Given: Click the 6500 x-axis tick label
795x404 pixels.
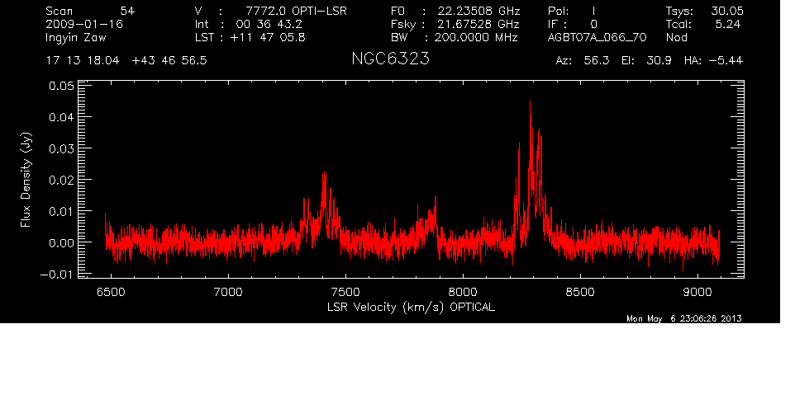Looking at the screenshot, I should (111, 291).
